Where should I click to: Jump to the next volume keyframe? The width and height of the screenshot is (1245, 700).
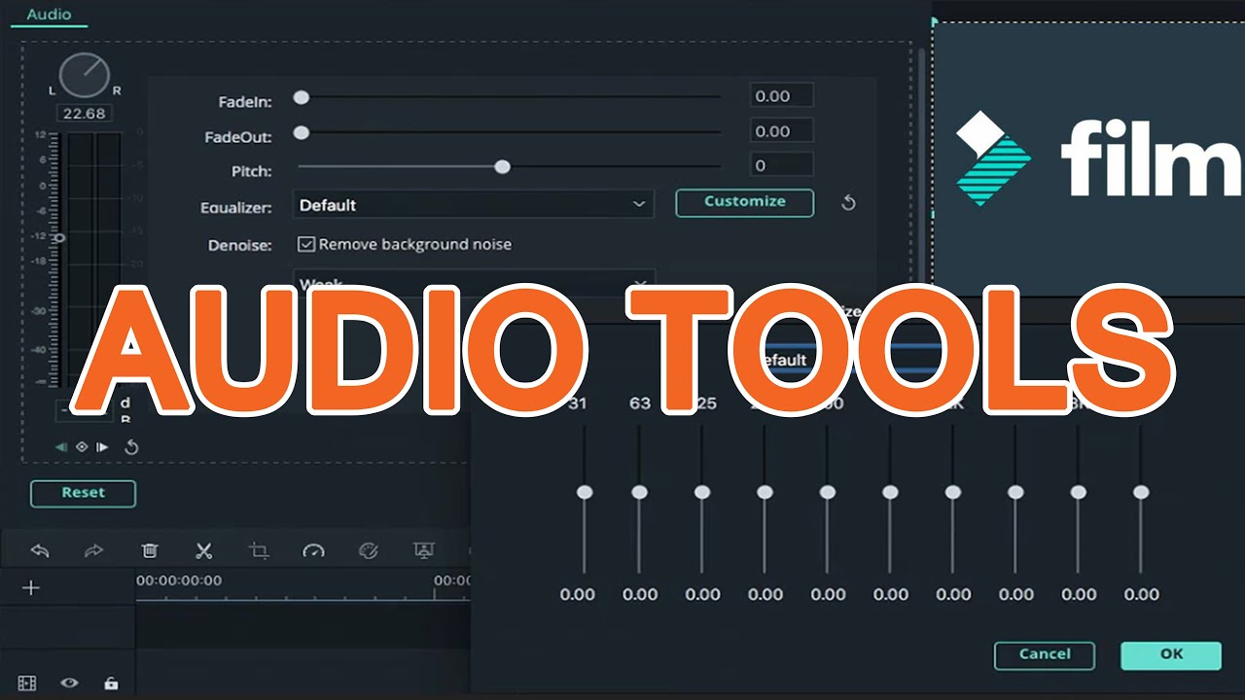click(102, 447)
